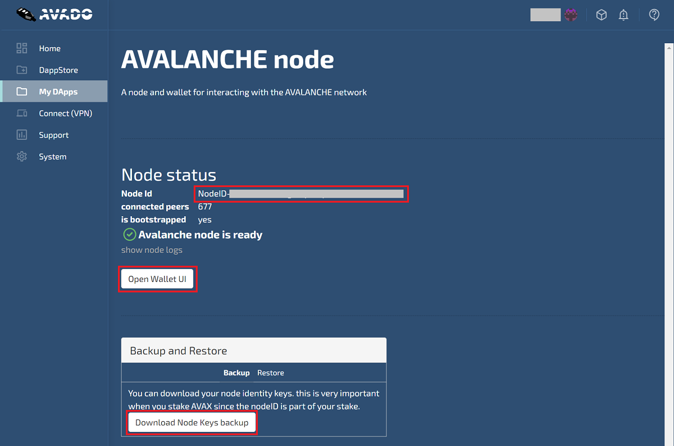Click the connected peers label
The width and height of the screenshot is (674, 446).
pos(155,207)
